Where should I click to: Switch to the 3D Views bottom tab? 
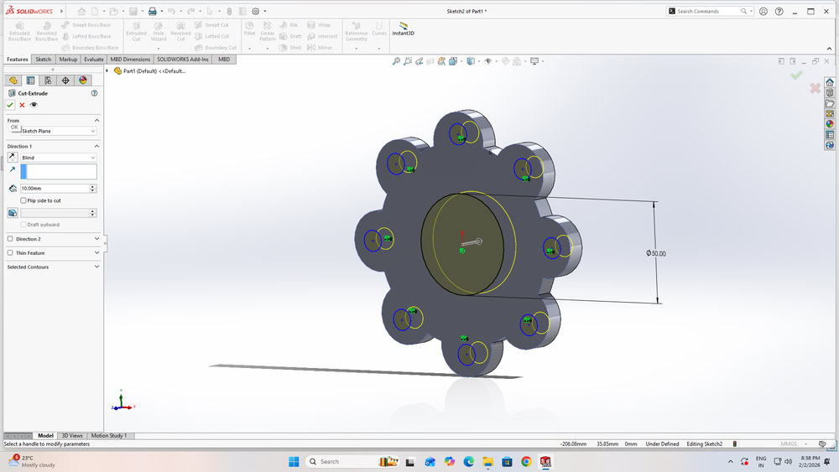72,436
